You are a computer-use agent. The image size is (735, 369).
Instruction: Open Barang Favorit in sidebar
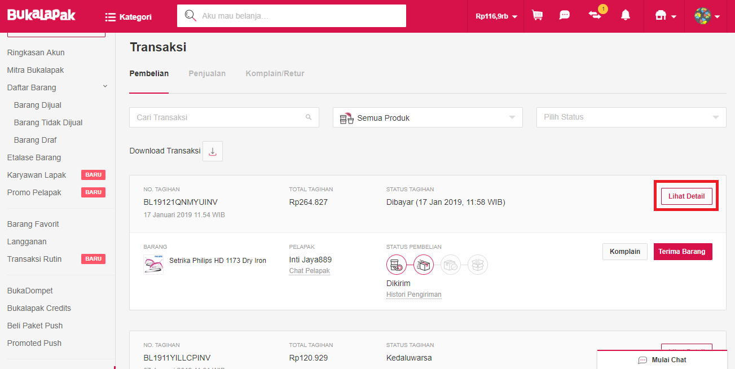coord(33,224)
